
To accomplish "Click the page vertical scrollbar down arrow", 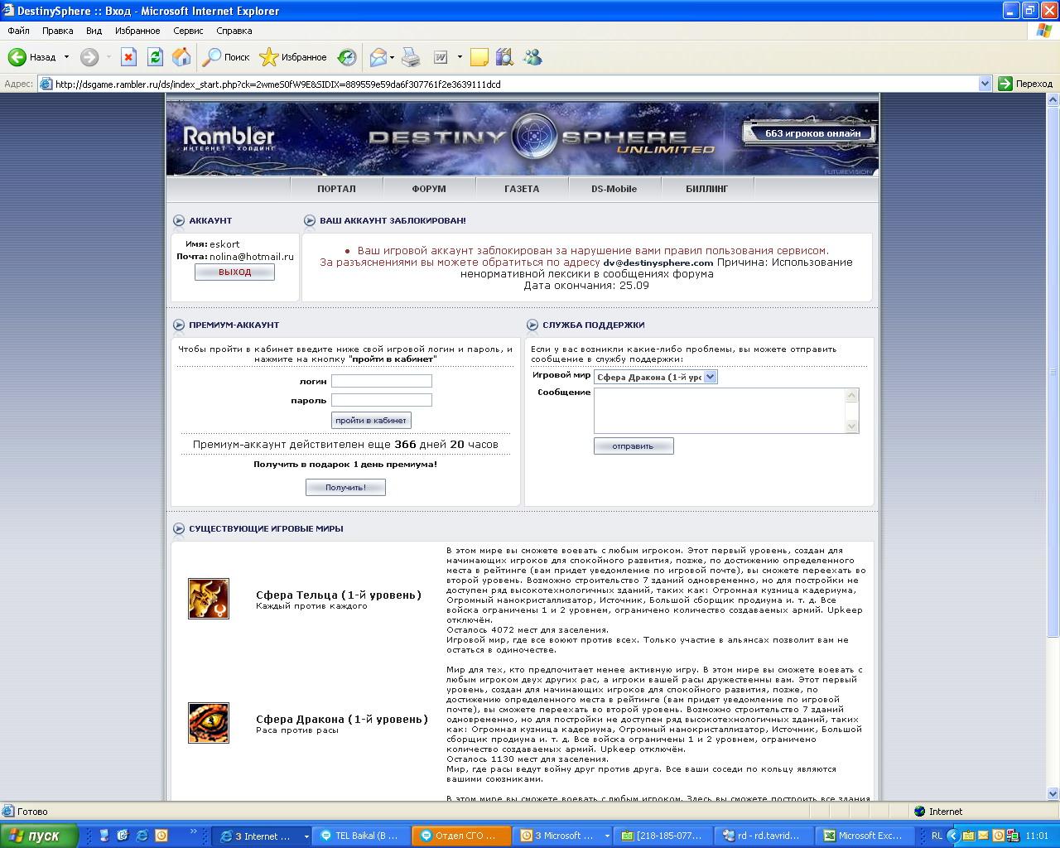I will click(1053, 793).
